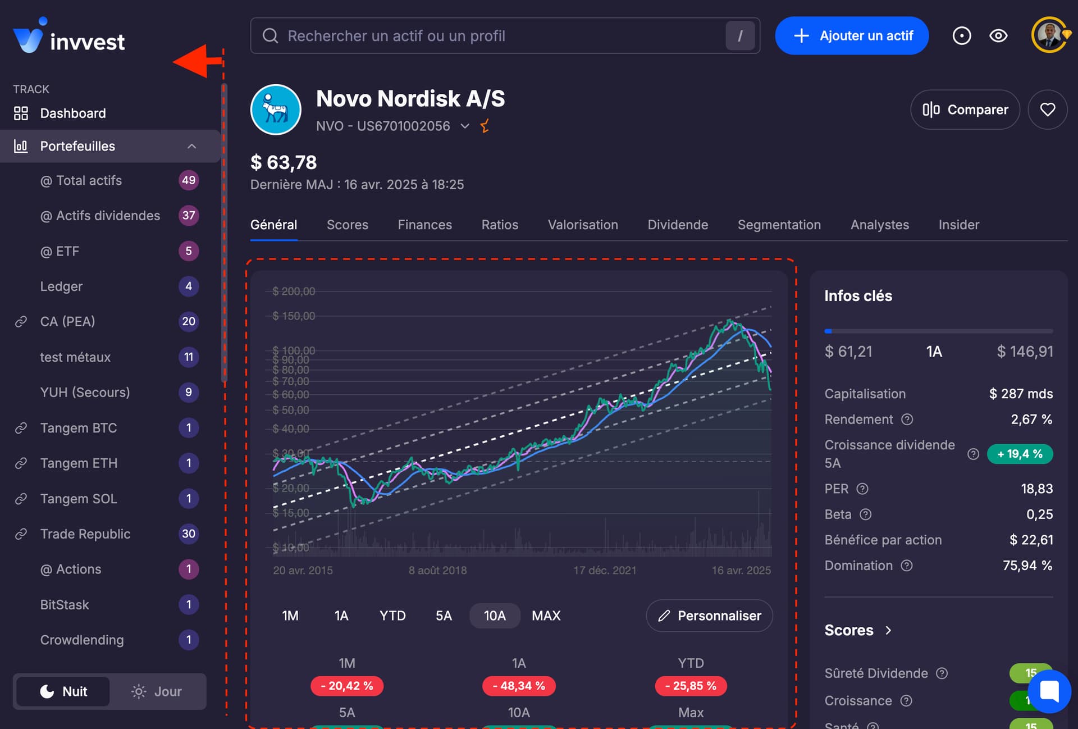Open the Finances tab

tap(425, 225)
